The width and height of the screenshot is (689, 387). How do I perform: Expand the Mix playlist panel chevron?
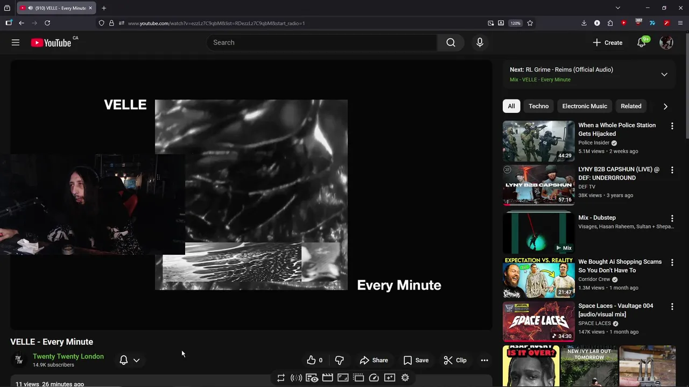click(664, 74)
